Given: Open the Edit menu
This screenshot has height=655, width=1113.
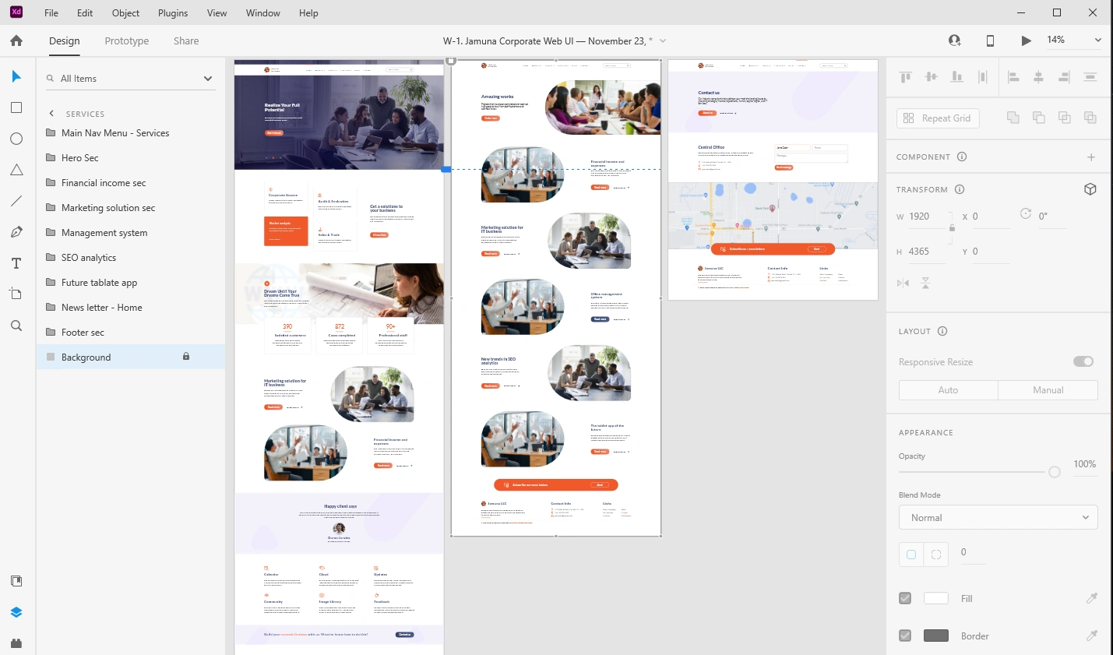Looking at the screenshot, I should (85, 13).
